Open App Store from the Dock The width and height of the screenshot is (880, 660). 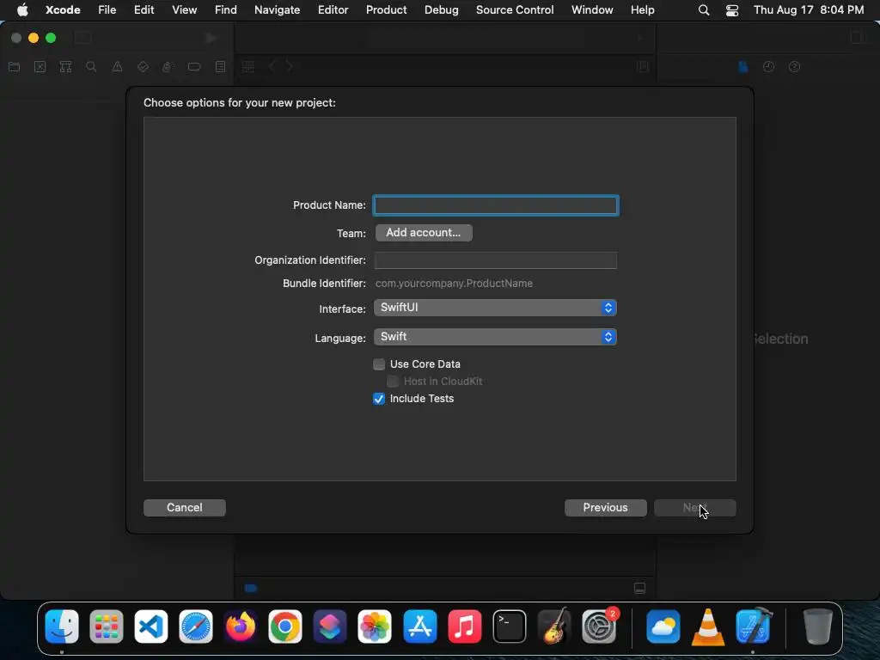click(x=419, y=626)
